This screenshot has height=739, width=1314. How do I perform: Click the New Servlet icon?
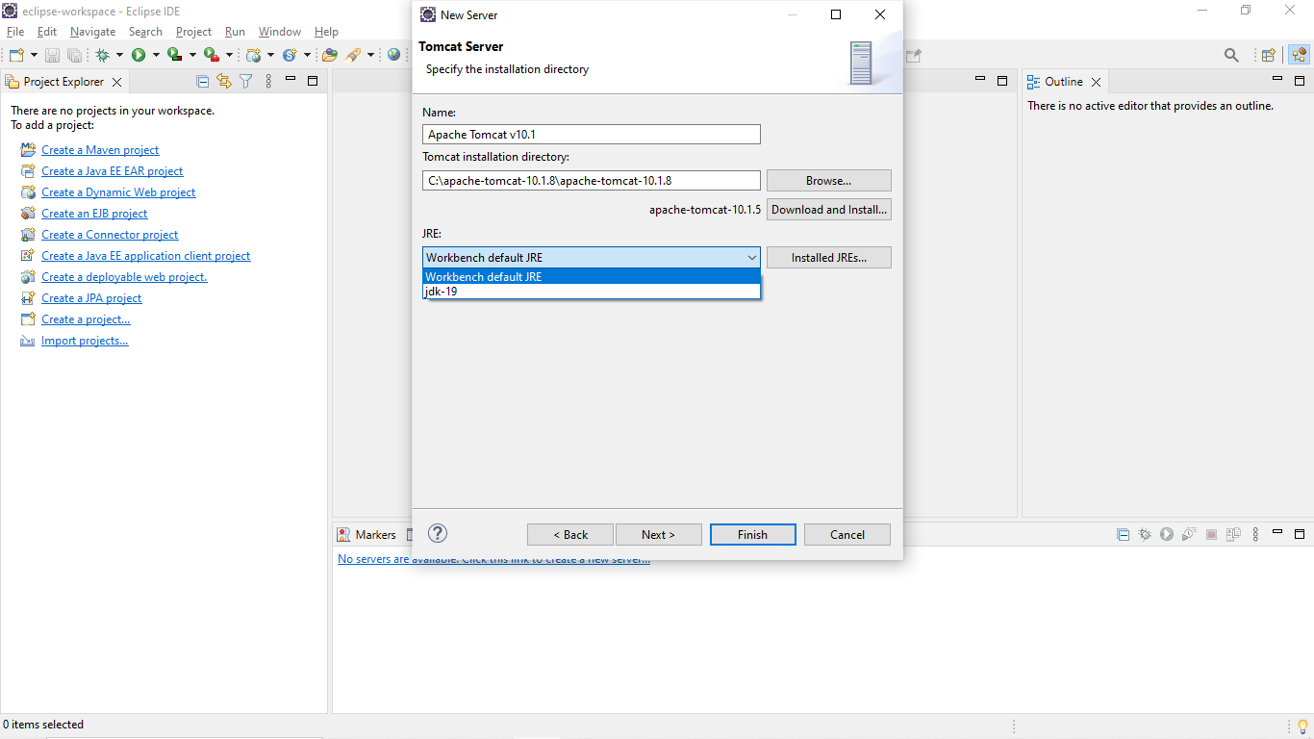[x=290, y=55]
